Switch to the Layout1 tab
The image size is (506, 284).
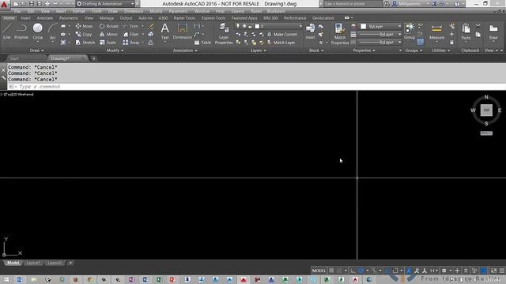[x=33, y=263]
